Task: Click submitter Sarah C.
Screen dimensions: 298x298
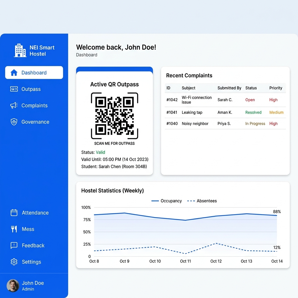Action: pos(225,100)
